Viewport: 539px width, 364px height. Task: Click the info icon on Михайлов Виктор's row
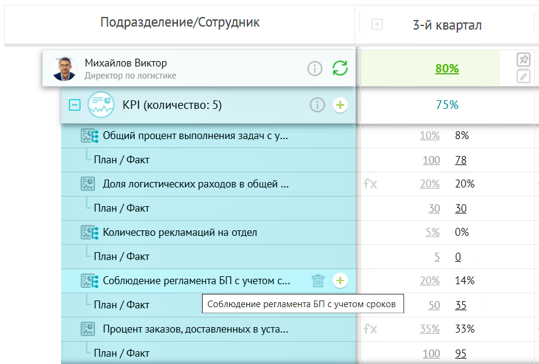[315, 68]
